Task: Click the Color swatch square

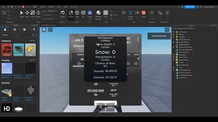Action: [x=106, y=13]
